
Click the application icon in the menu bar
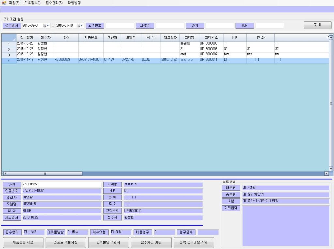click(4, 3)
